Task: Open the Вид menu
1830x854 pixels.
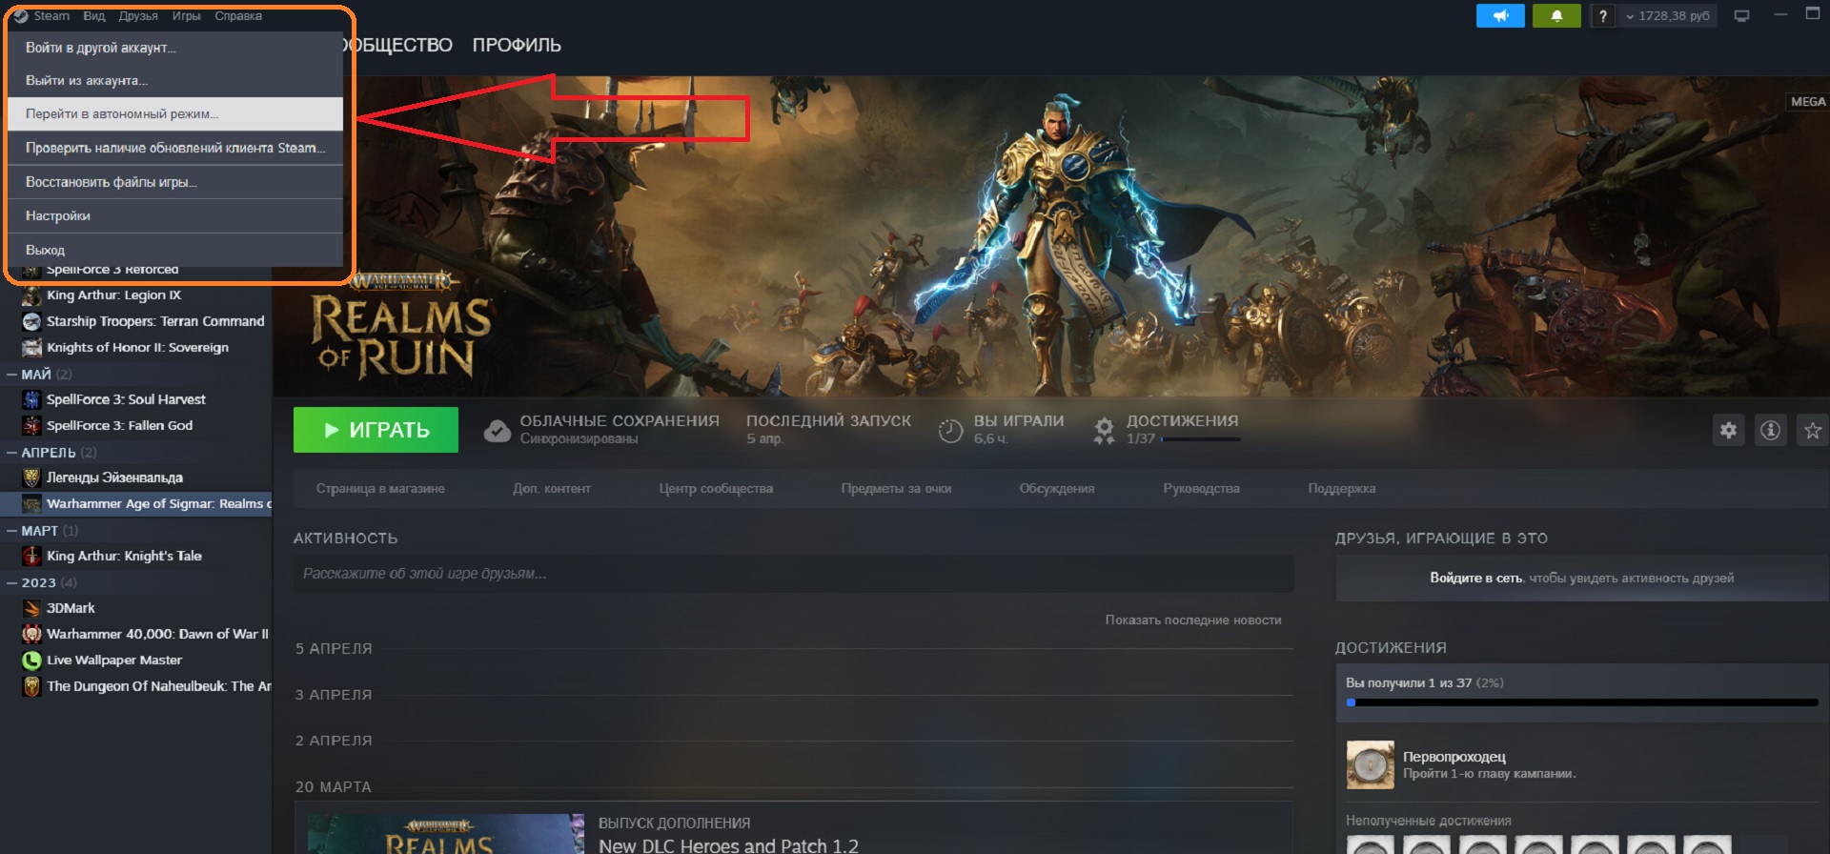Action: click(94, 16)
